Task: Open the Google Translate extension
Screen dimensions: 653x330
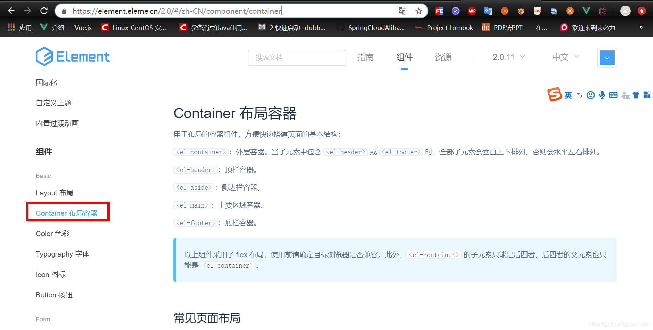Action: tap(488, 11)
